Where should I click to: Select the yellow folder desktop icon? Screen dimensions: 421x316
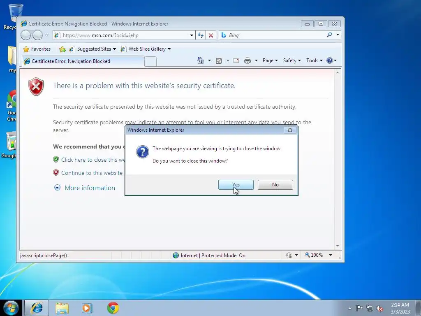[x=12, y=59]
